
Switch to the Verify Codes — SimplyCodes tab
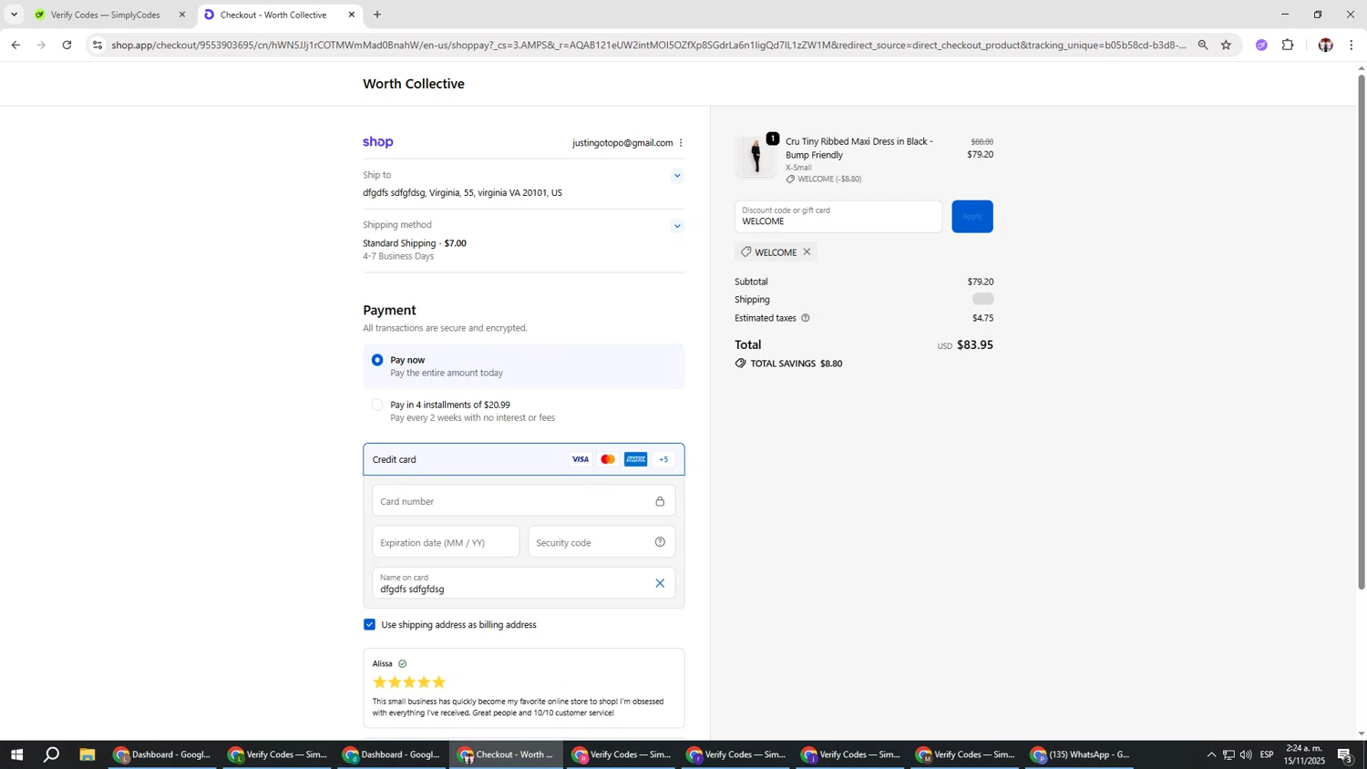click(x=105, y=15)
